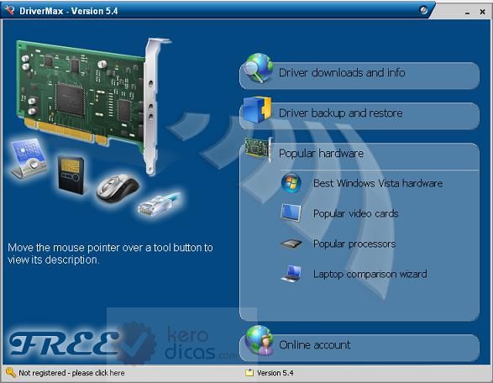The width and height of the screenshot is (493, 383).
Task: Open Driver backup and restore
Action: point(359,116)
